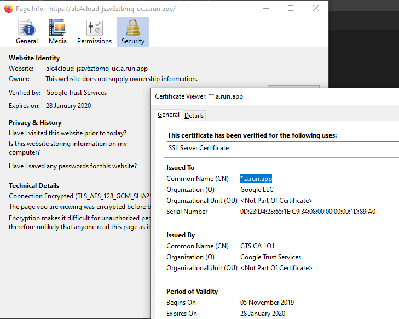Click the Firefox logo in Page Info title bar
The width and height of the screenshot is (399, 319).
(x=9, y=8)
